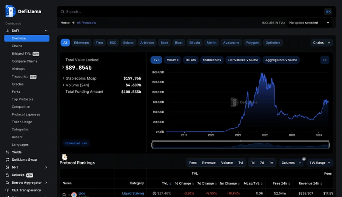Toggle the Stablecoins chart option
The width and height of the screenshot is (342, 197).
click(212, 60)
